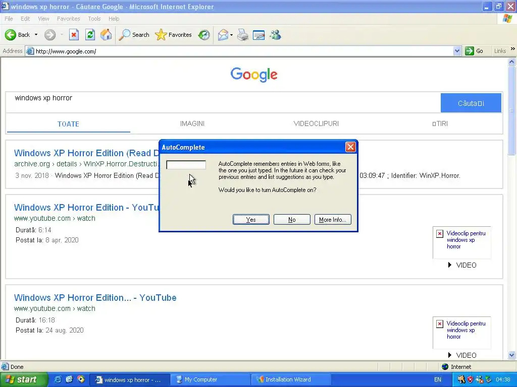The height and width of the screenshot is (387, 517).
Task: Open the File menu
Action: (9, 19)
